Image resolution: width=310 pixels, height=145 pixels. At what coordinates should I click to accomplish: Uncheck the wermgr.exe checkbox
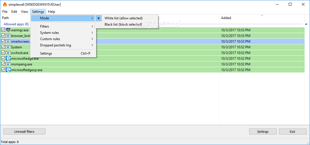pyautogui.click(x=3, y=30)
